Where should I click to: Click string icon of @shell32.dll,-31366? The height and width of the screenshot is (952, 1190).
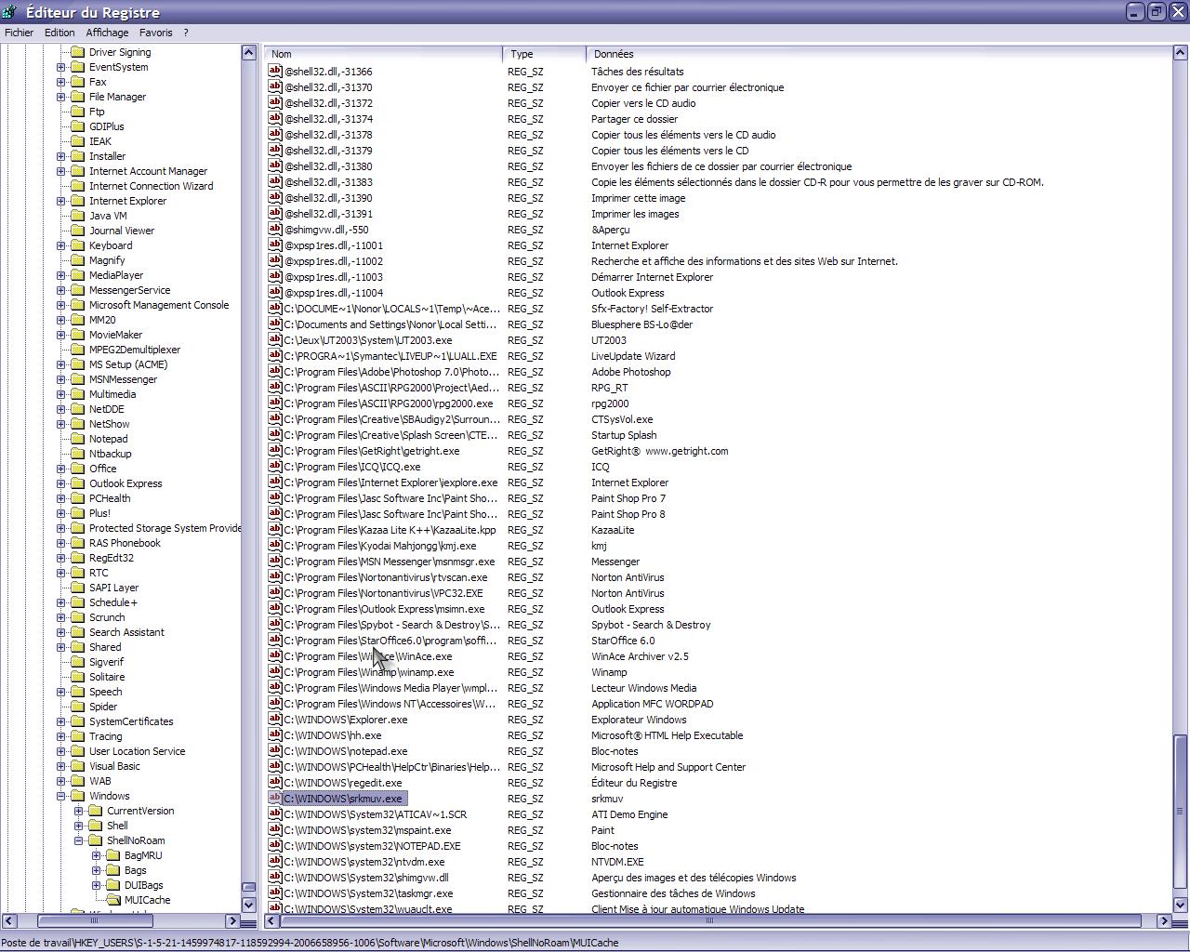click(x=275, y=72)
